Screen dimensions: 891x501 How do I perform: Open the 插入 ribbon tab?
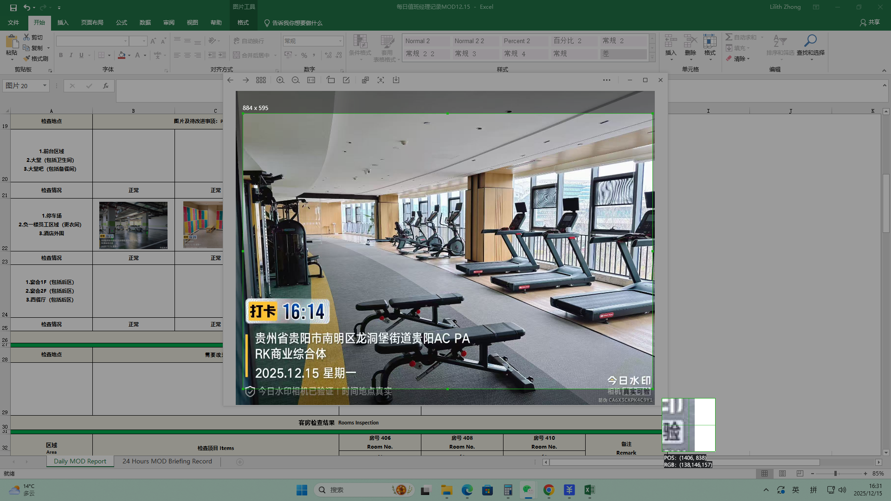pyautogui.click(x=63, y=23)
